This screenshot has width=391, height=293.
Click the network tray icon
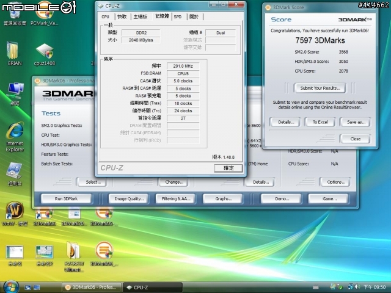(350, 287)
